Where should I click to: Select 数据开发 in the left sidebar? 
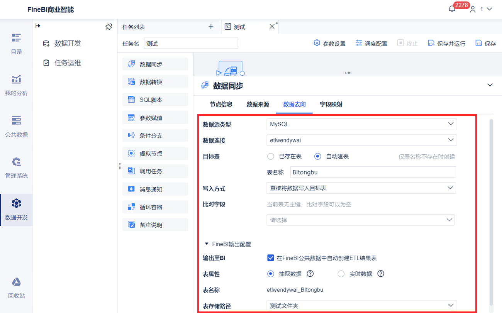click(x=16, y=209)
